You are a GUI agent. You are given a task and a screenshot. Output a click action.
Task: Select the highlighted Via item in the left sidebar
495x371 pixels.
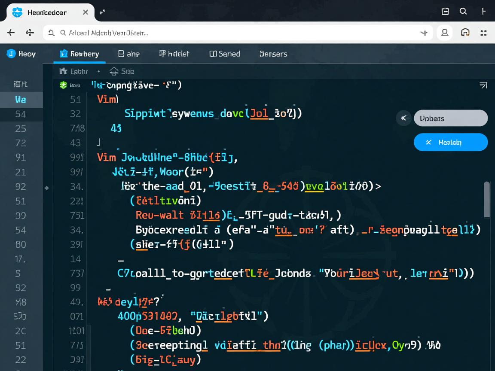click(21, 100)
